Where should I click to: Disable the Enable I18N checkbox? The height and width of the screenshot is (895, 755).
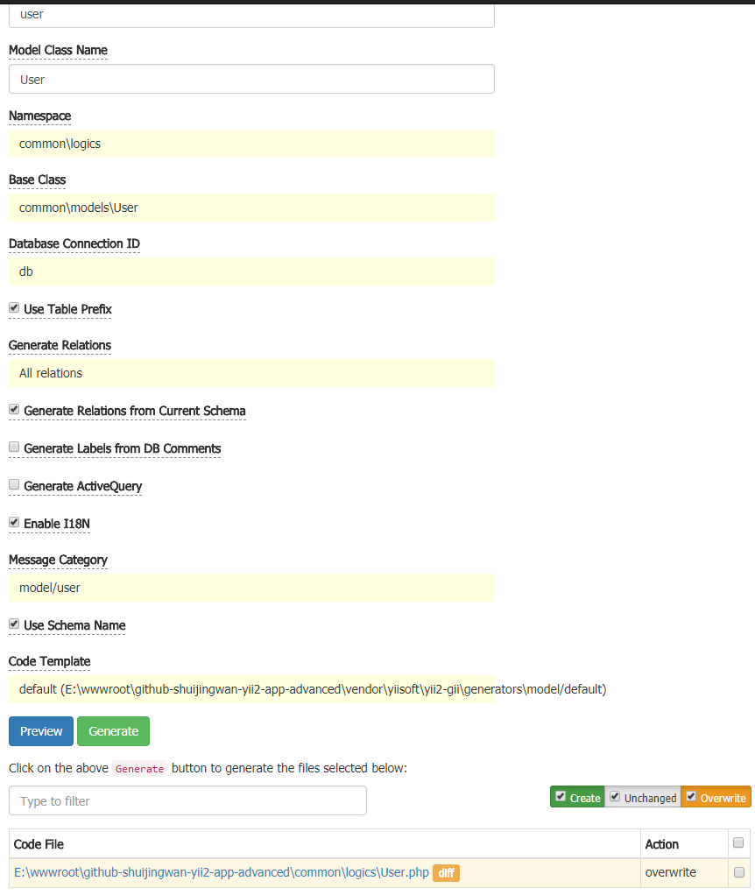tap(14, 523)
